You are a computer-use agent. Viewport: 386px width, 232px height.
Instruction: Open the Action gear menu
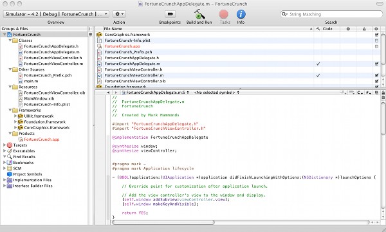click(x=120, y=14)
